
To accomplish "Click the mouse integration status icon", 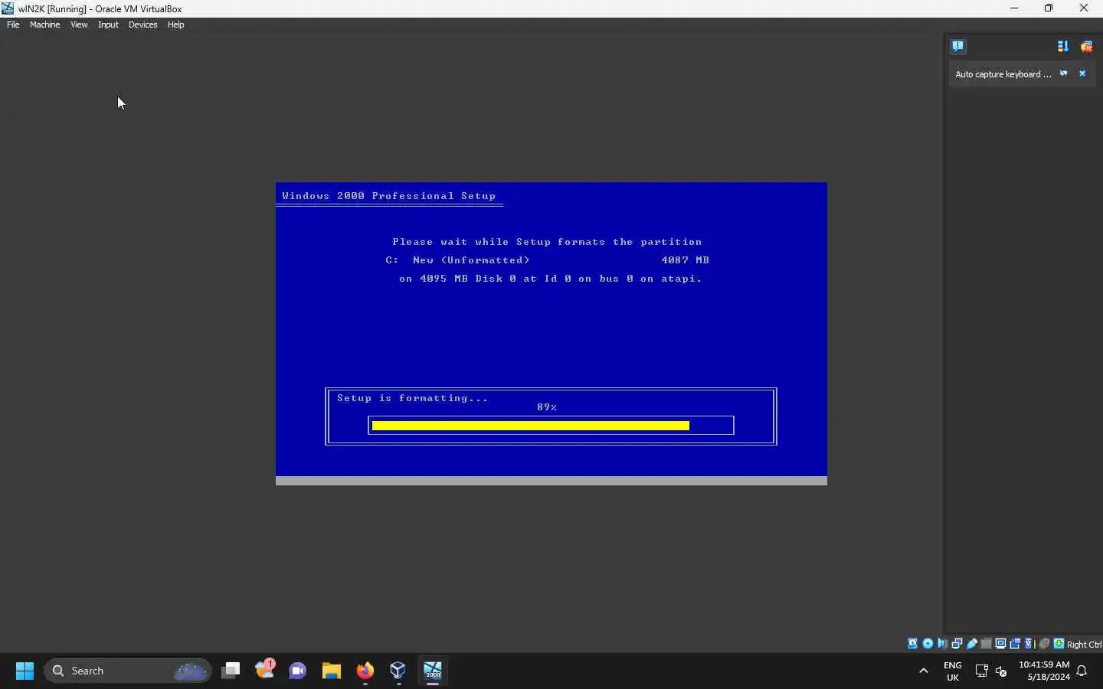I will point(1044,644).
